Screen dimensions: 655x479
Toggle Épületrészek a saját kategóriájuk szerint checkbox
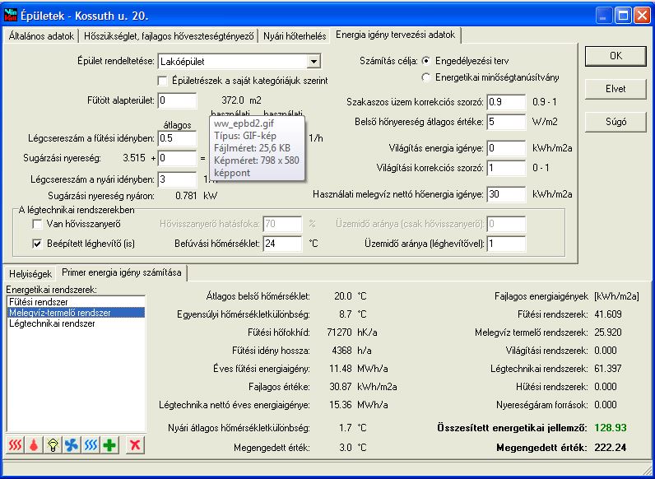(x=162, y=81)
